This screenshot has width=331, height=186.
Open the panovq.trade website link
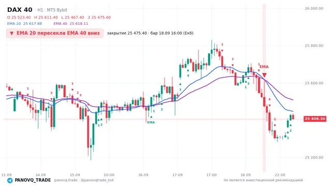tap(66, 180)
